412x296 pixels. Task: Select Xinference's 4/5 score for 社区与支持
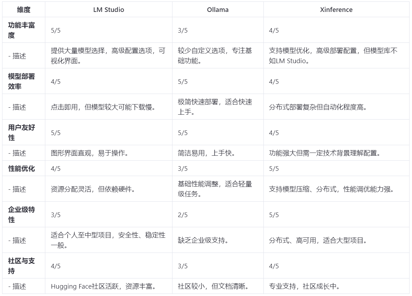pyautogui.click(x=274, y=266)
